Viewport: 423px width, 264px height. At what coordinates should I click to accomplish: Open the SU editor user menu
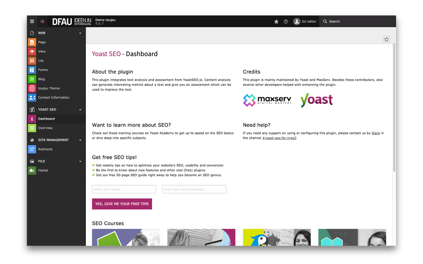coord(305,21)
